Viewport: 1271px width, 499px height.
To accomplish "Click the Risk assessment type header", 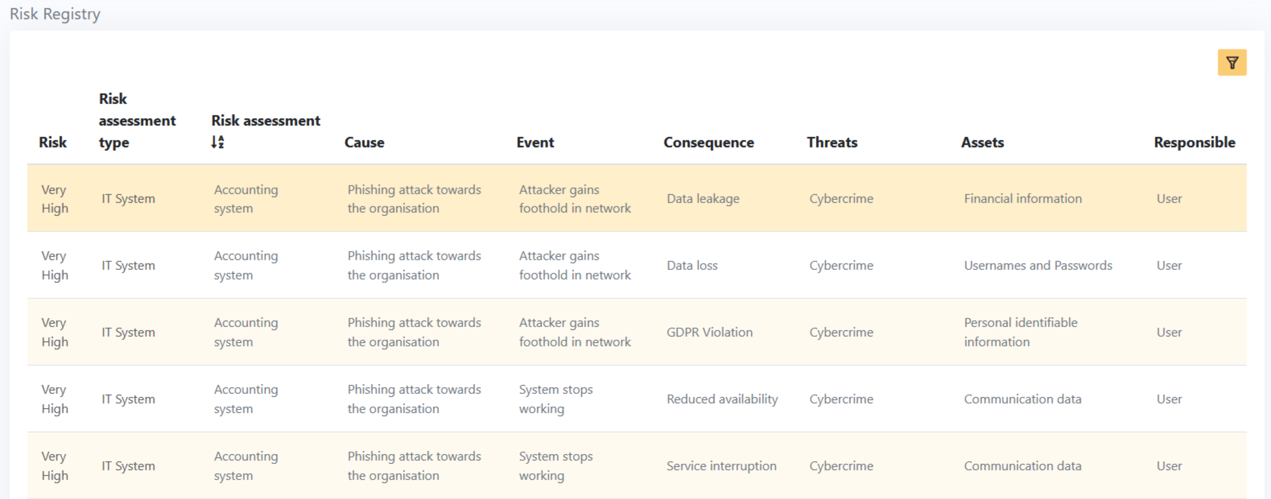I will (137, 120).
